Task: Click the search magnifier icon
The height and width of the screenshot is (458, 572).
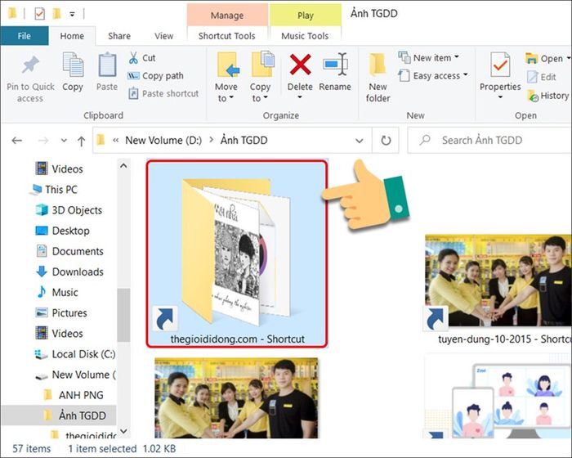Action: click(x=425, y=140)
